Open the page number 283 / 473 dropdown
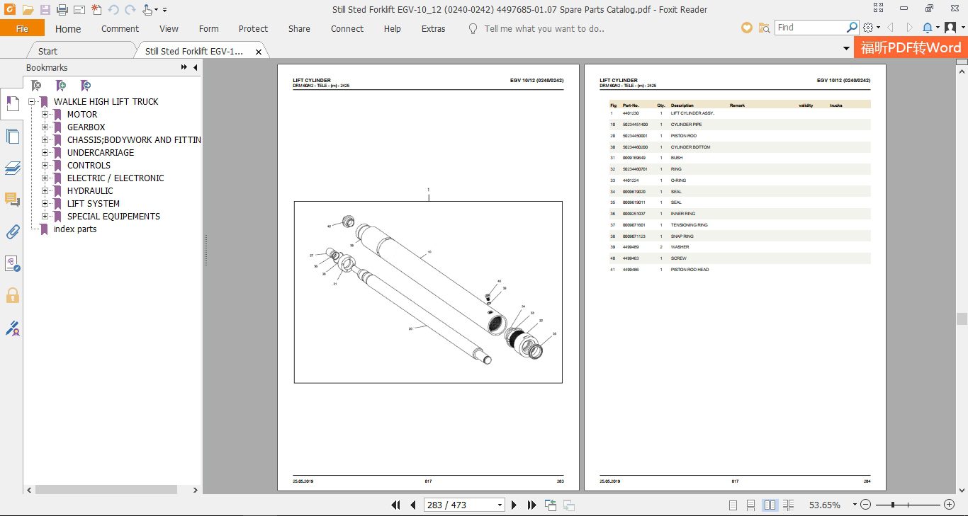Viewport: 968px width, 516px height. click(x=500, y=505)
